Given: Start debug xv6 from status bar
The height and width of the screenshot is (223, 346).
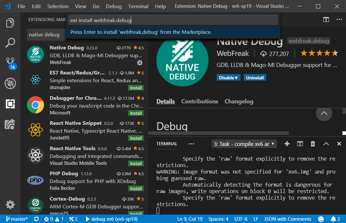Looking at the screenshot, I should 111,219.
